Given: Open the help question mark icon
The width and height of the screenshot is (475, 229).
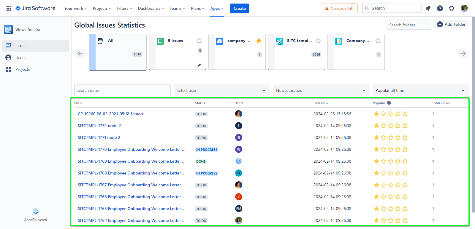Looking at the screenshot, I should [x=440, y=8].
